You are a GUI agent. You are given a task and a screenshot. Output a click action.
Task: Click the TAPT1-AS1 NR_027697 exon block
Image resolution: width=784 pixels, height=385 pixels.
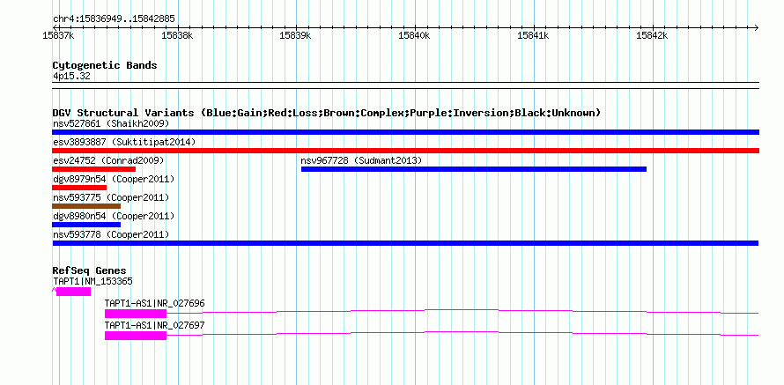pos(136,336)
